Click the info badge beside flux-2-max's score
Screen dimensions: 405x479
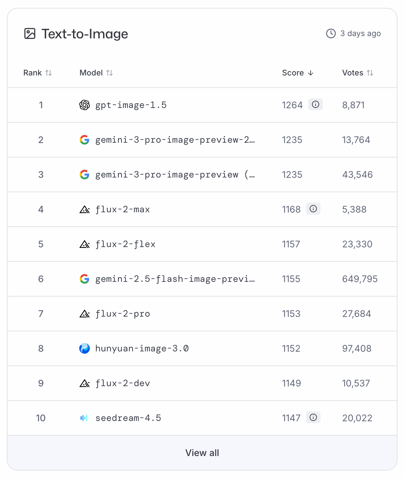[314, 209]
